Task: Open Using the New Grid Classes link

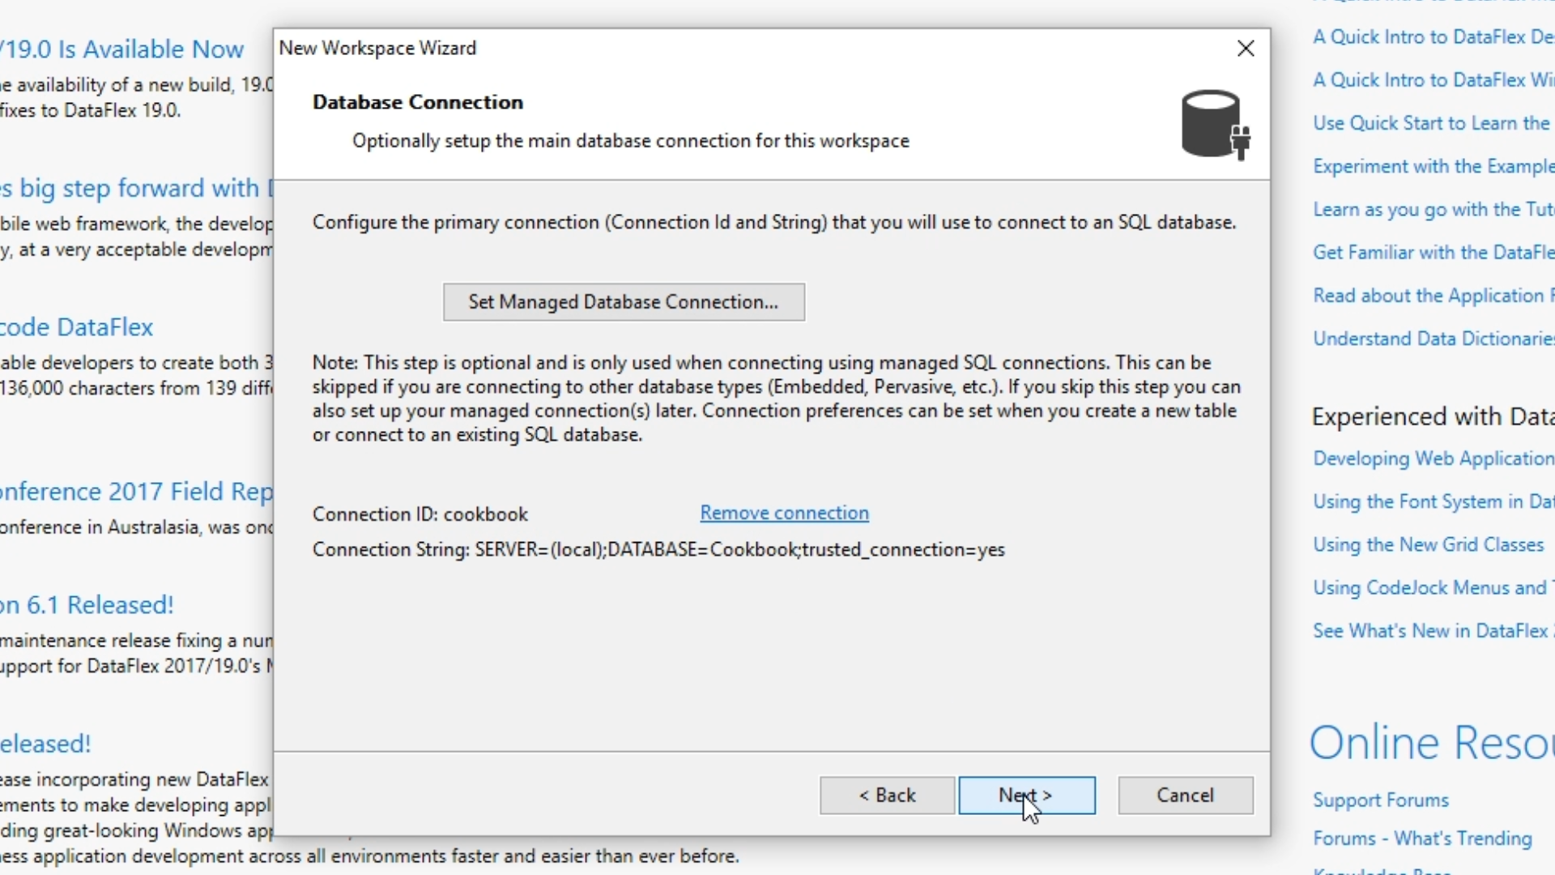Action: (1428, 544)
